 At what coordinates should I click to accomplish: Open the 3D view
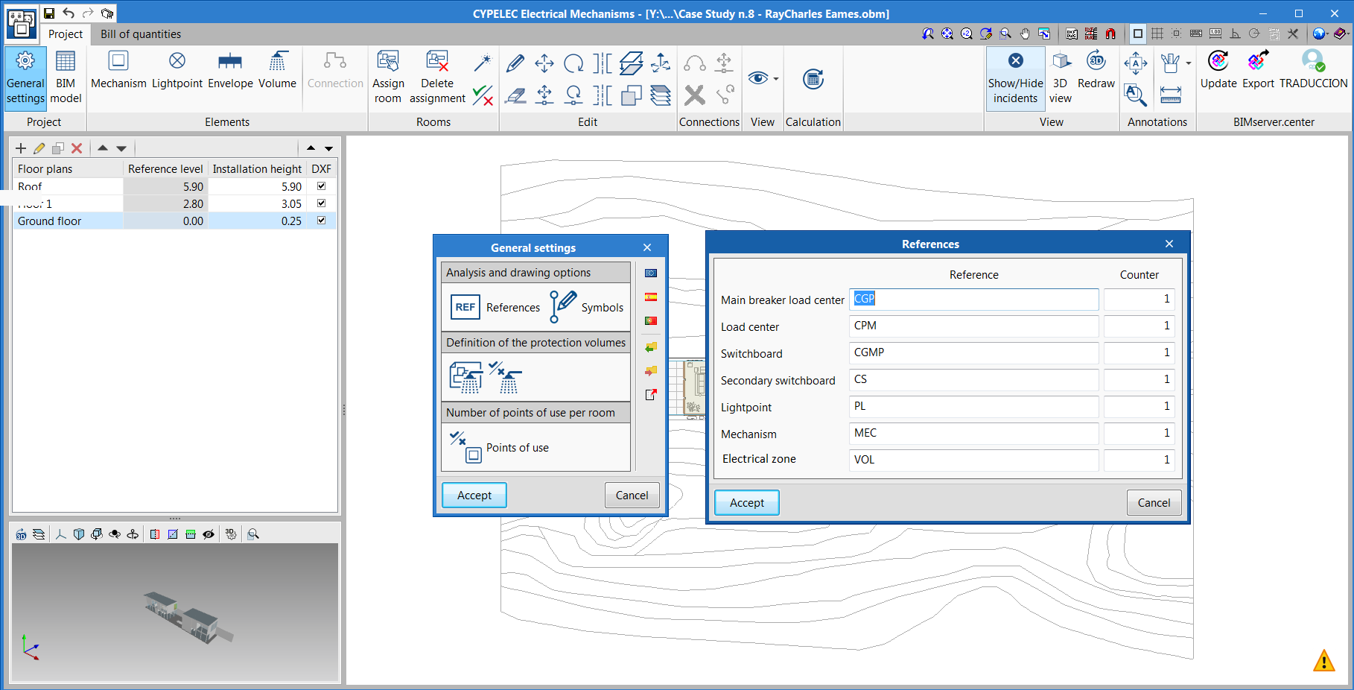pos(1060,75)
